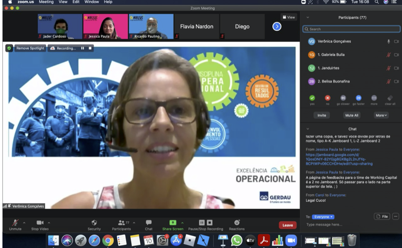Open the Help menu
This screenshot has height=248, width=402.
(108, 2)
